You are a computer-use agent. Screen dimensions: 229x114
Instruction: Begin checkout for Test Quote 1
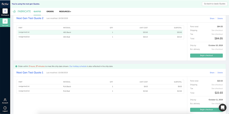206,110
